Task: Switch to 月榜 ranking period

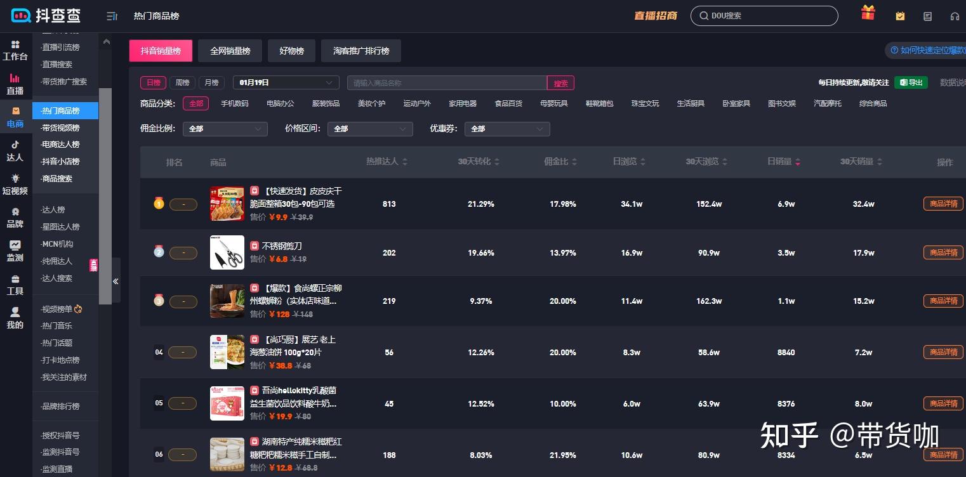Action: click(212, 82)
